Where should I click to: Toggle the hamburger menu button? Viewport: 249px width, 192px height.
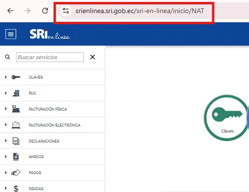11,34
